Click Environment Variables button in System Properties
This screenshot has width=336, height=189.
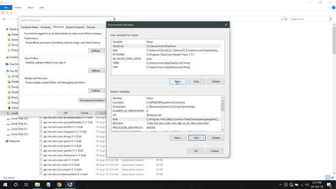click(x=92, y=100)
